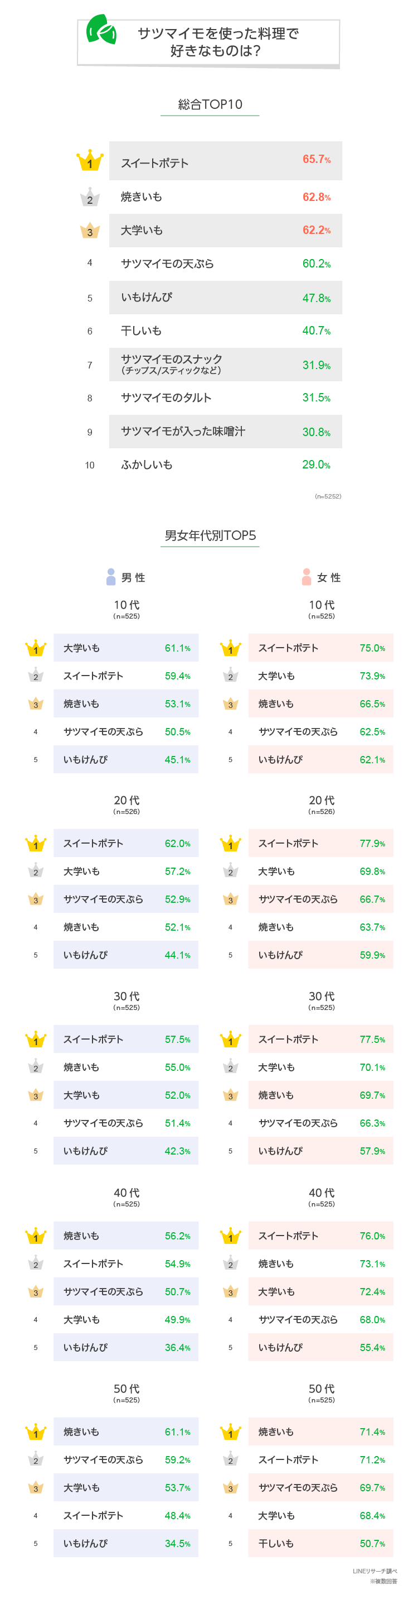Image resolution: width=418 pixels, height=1599 pixels.
Task: Click male 50代 焼きいも 61.1% row
Action: [126, 1432]
